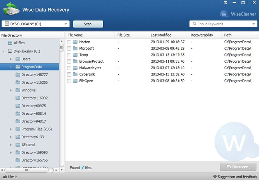Click the Recover button
The height and width of the screenshot is (180, 259).
click(238, 167)
